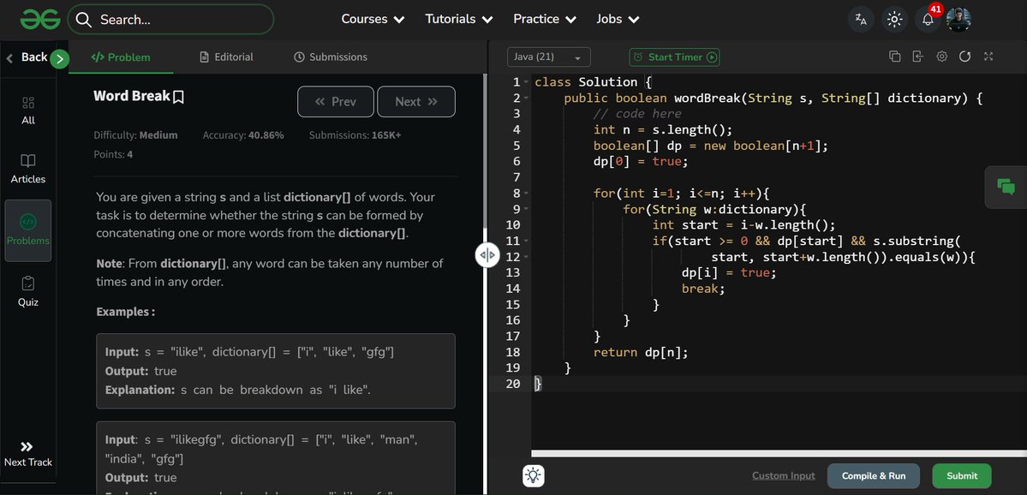Screen dimensions: 1027x495
Task: Click inside the Search field
Action: click(x=170, y=18)
